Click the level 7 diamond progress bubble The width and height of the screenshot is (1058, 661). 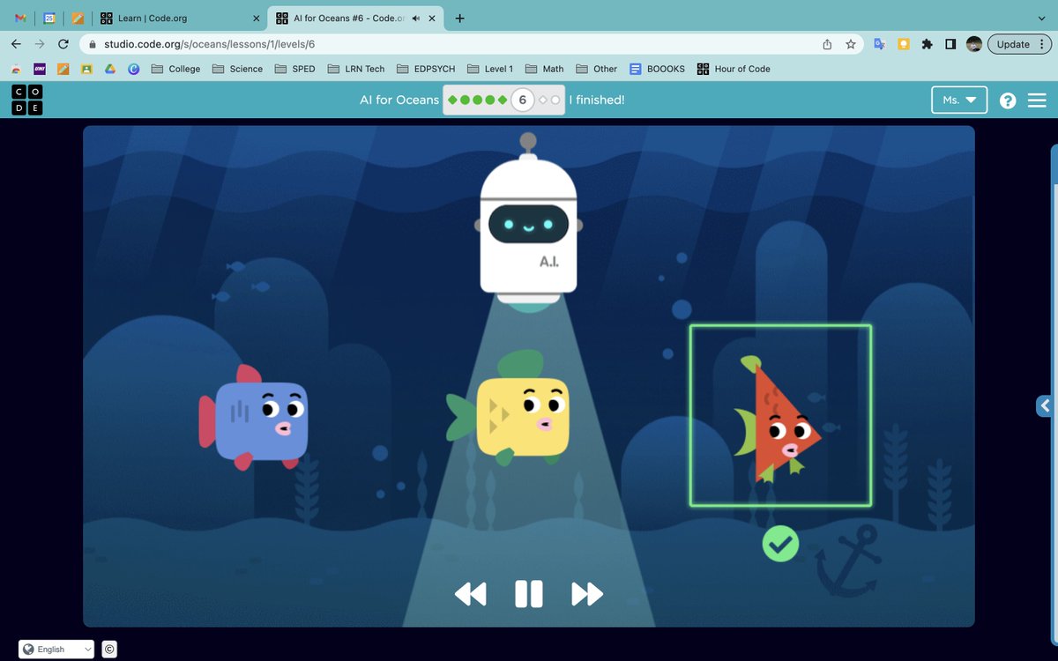(x=543, y=100)
